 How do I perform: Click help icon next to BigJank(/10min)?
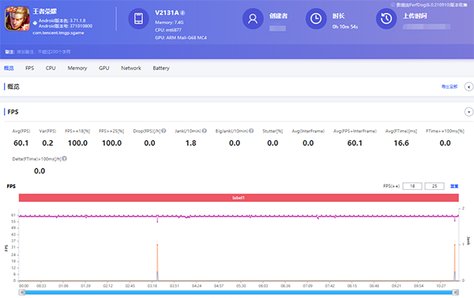click(x=251, y=131)
